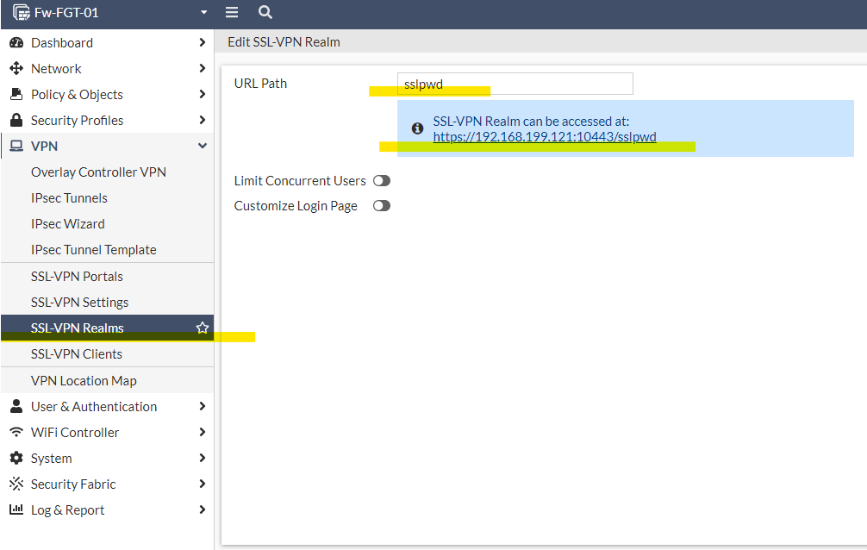Enable Limit Concurrent Users

tap(382, 180)
